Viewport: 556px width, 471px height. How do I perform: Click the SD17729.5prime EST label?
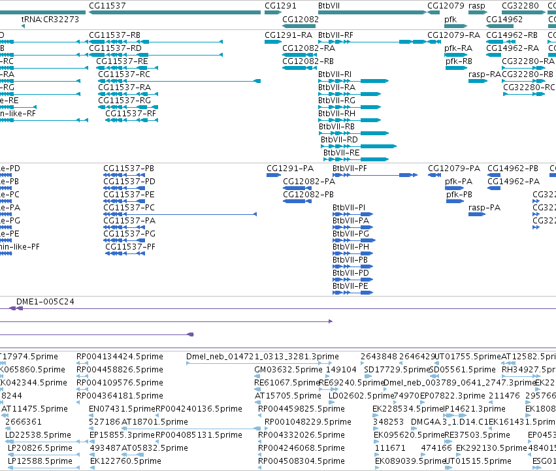pyautogui.click(x=397, y=370)
